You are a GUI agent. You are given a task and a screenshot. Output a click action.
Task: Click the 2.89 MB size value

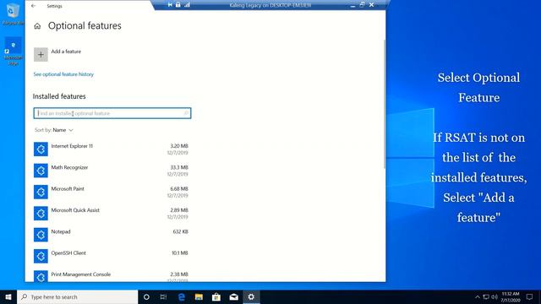pyautogui.click(x=179, y=210)
